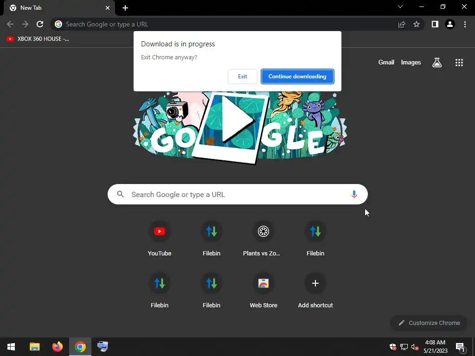The image size is (475, 356).
Task: Open Chrome's three-dot menu
Action: (465, 24)
